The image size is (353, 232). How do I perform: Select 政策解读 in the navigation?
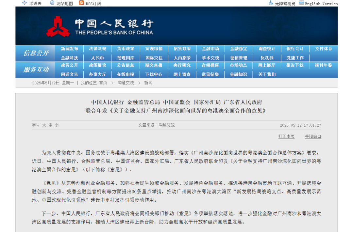tap(97, 65)
